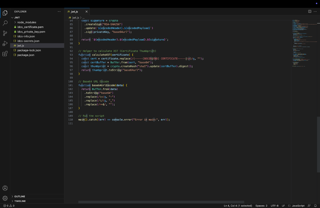Click the horizontal editor scrollbar

(161, 202)
